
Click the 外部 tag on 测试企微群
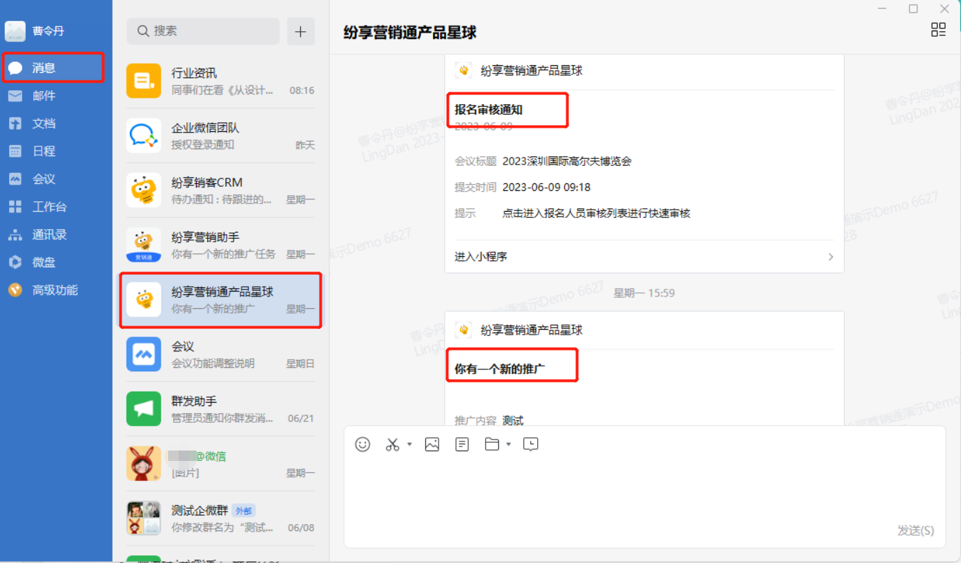click(x=243, y=511)
